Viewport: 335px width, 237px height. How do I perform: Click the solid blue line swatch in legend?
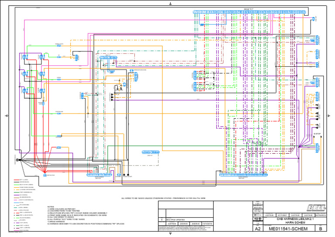17,203
